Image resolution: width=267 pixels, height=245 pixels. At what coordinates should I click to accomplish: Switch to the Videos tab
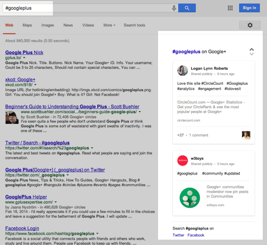88,25
